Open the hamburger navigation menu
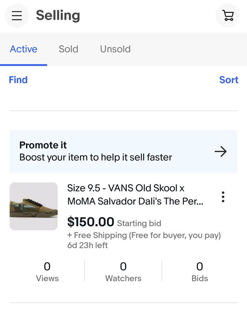The image size is (247, 312). (x=17, y=15)
